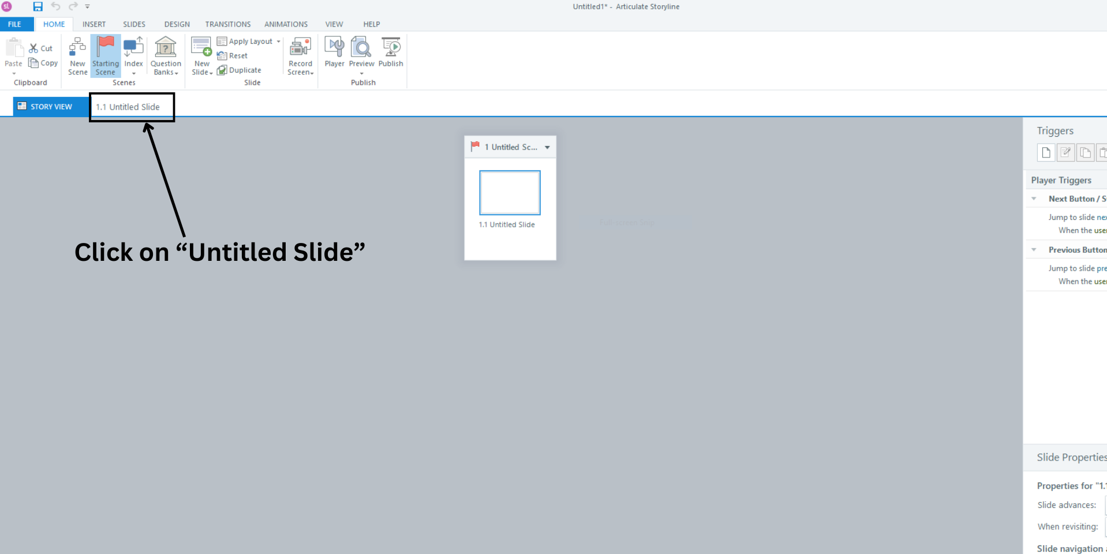Open the 1.1 Untitled Slide tab

128,107
